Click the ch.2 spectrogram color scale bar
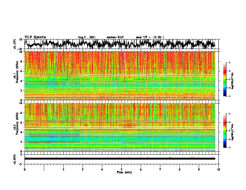The image size is (246, 190). click(x=225, y=131)
